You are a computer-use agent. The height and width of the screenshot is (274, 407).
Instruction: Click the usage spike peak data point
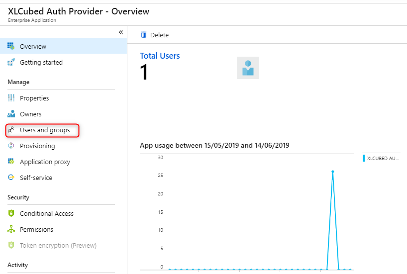(332, 172)
